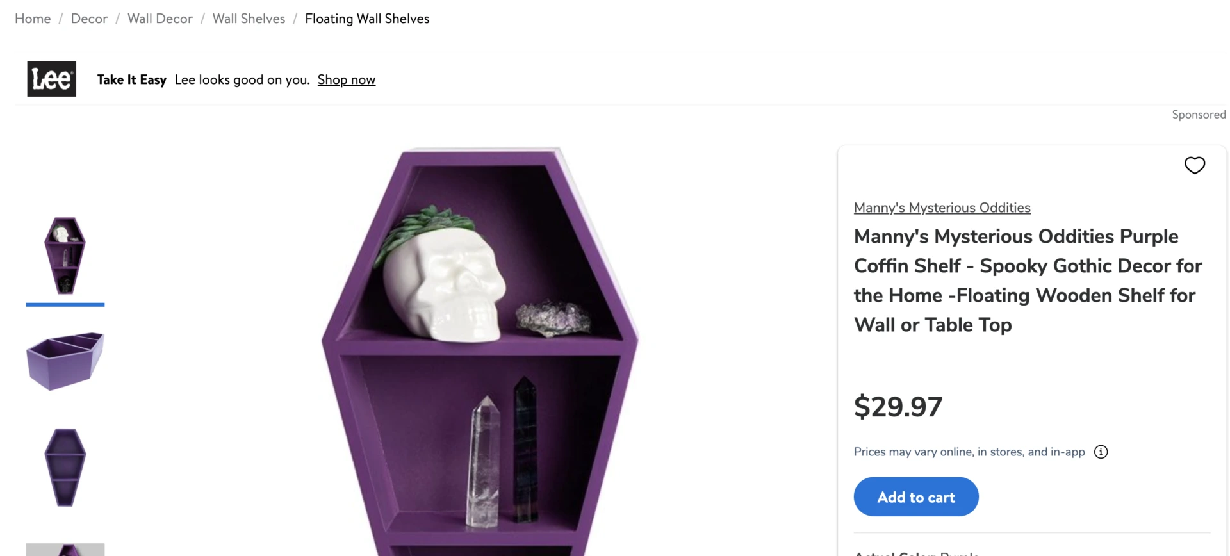Open price info tooltip icon
This screenshot has width=1230, height=556.
[x=1101, y=452]
